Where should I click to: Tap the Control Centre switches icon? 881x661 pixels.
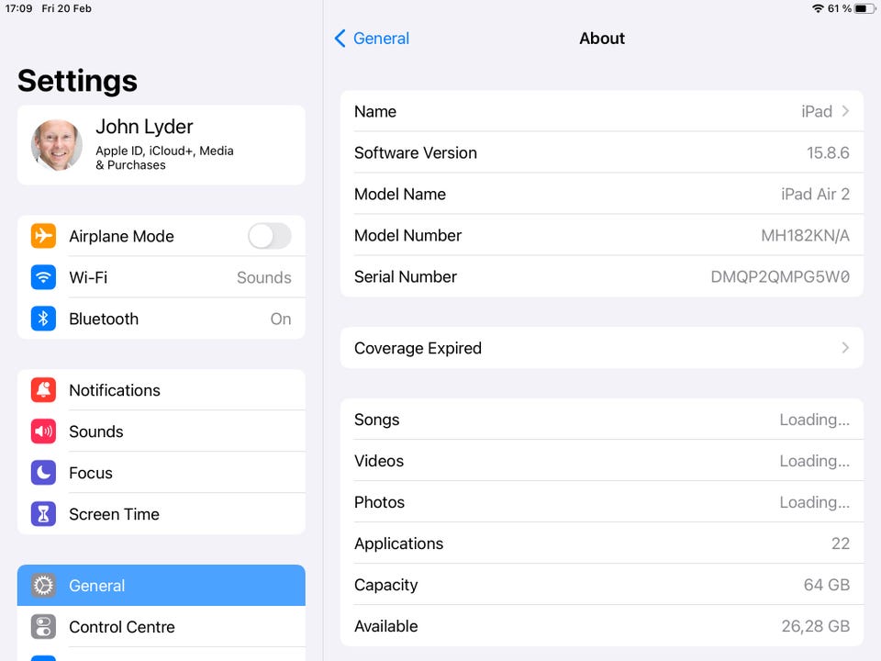43,627
